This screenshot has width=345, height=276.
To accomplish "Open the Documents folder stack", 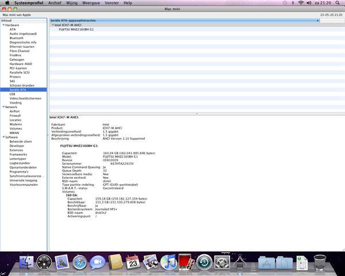I will [284, 262].
